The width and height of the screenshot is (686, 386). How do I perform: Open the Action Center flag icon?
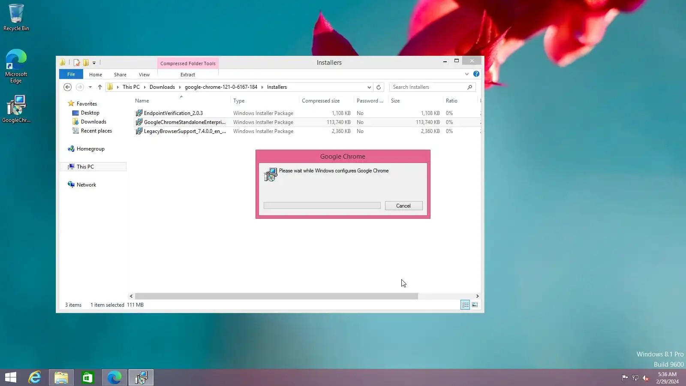pos(625,378)
